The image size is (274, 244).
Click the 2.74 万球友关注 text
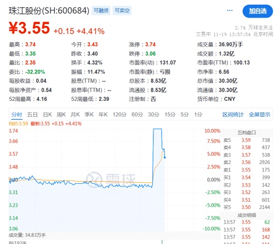[254, 27]
